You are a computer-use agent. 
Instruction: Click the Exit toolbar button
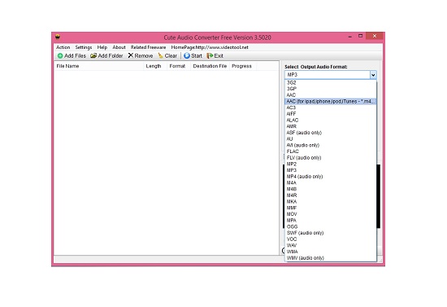coord(215,55)
